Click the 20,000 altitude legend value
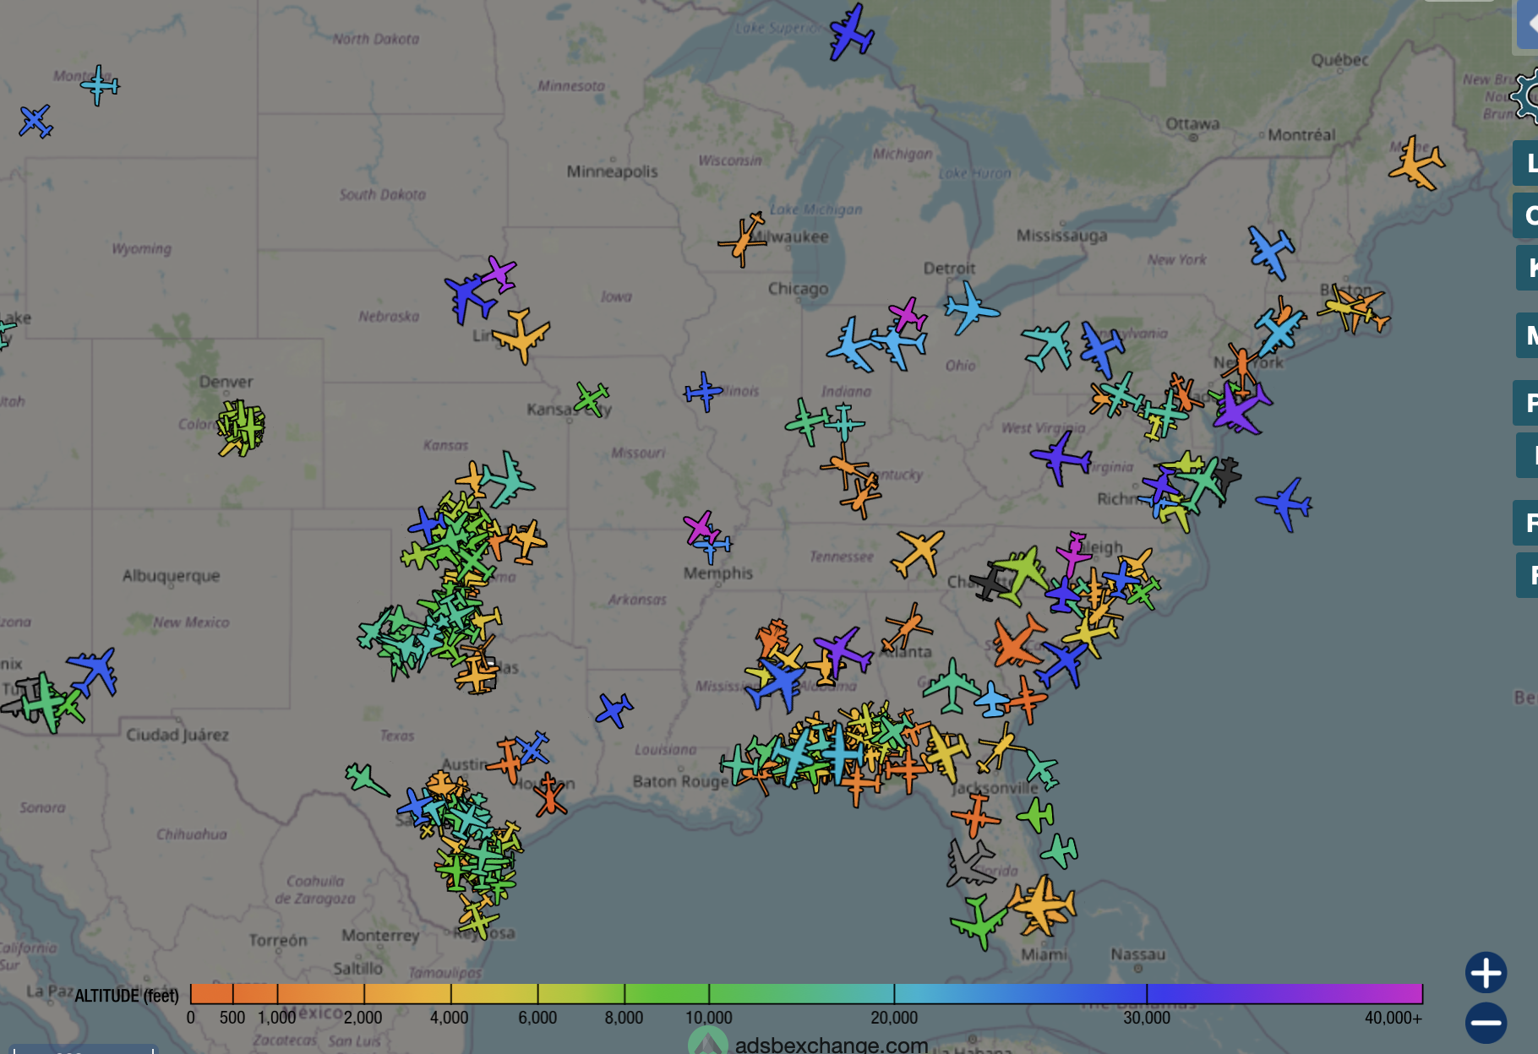This screenshot has height=1054, width=1538. tap(894, 1018)
